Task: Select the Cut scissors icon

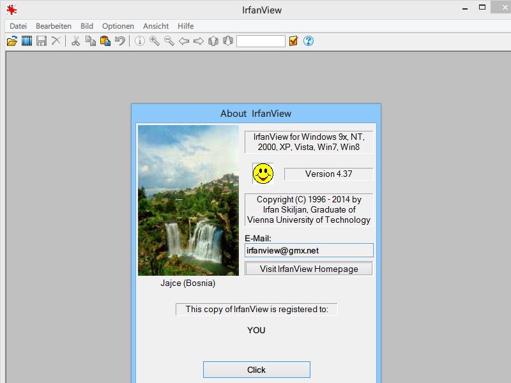Action: click(x=75, y=41)
